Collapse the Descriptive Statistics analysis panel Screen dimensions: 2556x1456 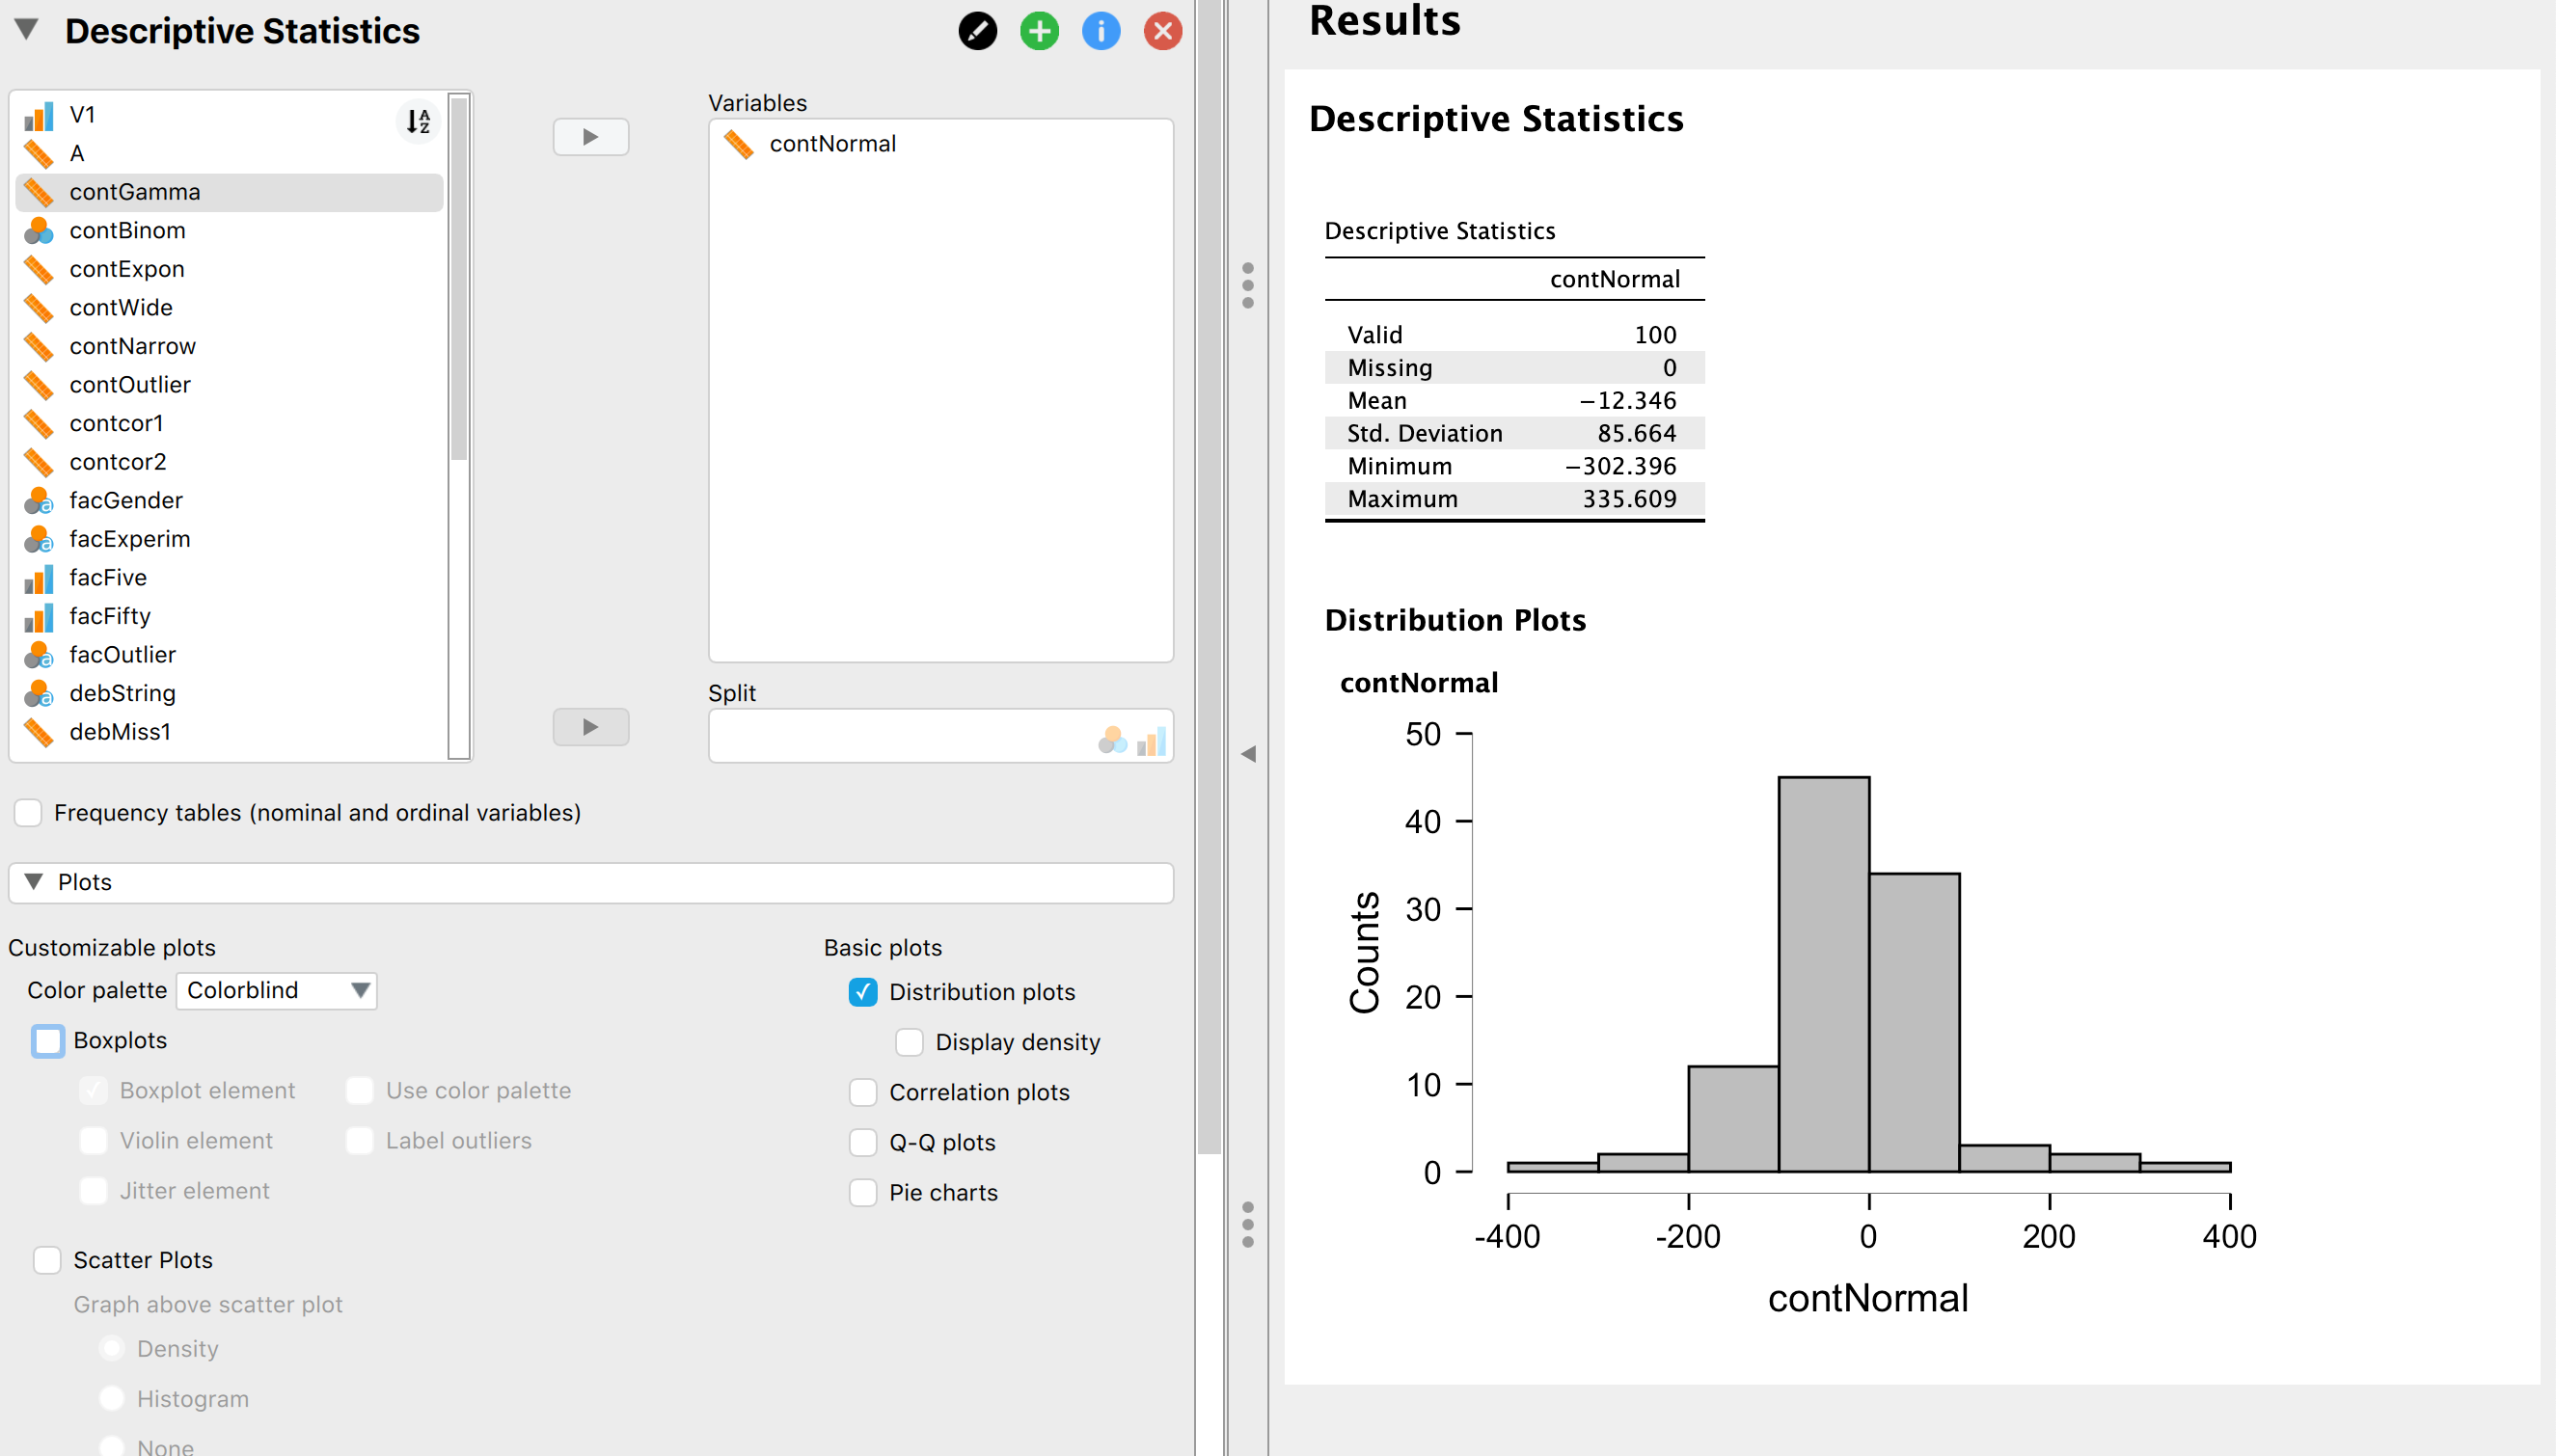click(27, 31)
